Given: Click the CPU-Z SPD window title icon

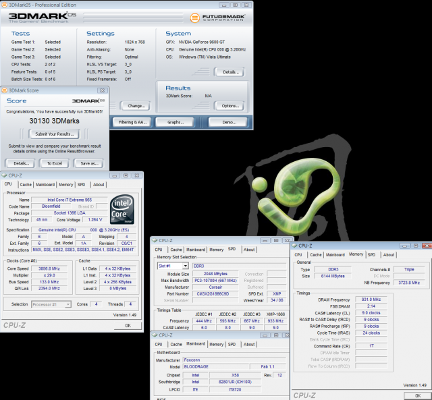Looking at the screenshot, I should (x=155, y=240).
